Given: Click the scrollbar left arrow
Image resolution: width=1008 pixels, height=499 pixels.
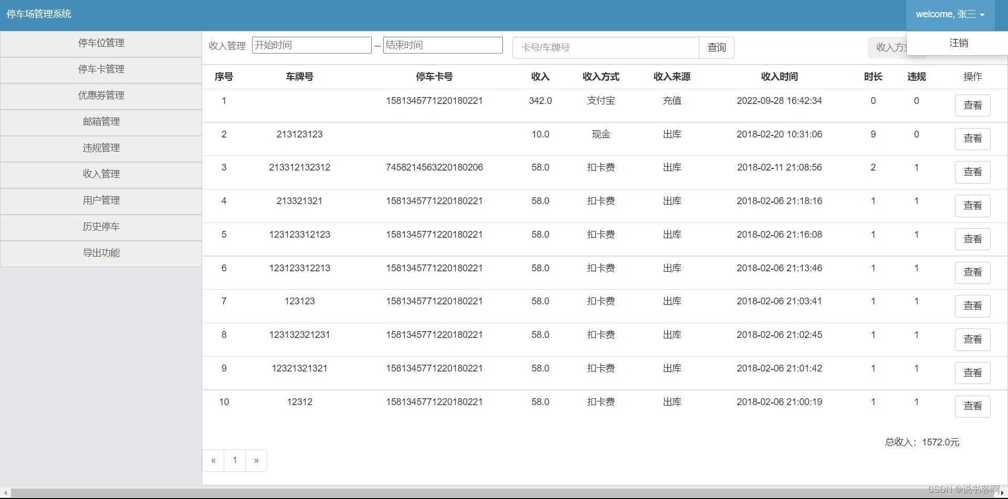Looking at the screenshot, I should tap(5, 493).
